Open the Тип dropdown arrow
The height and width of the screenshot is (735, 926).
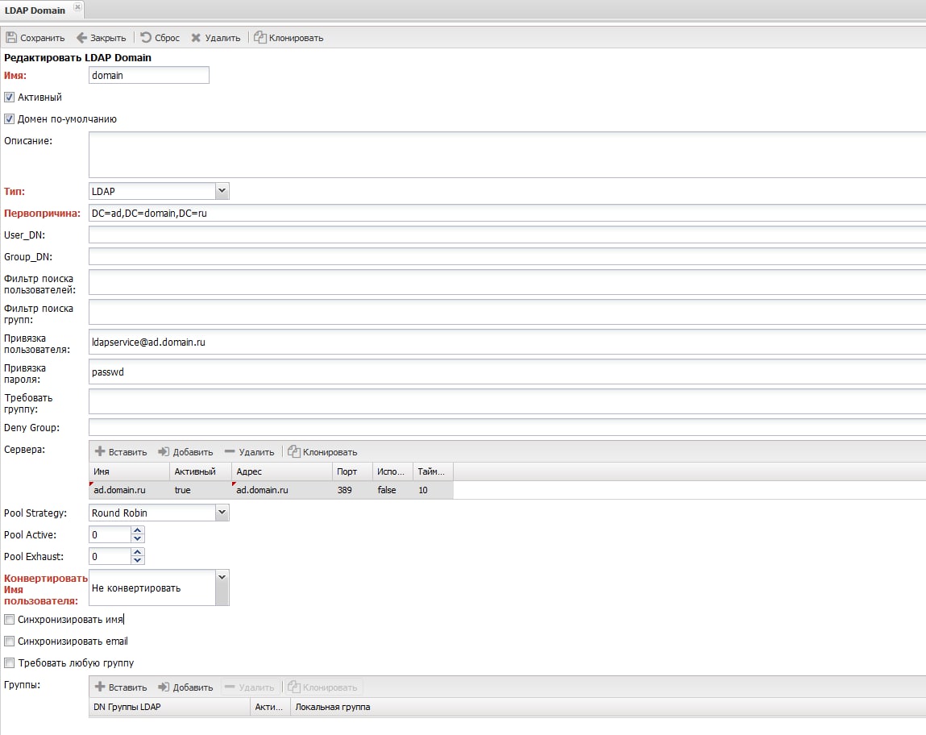[x=222, y=191]
